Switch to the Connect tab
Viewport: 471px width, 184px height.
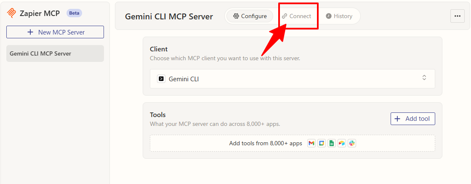click(296, 16)
